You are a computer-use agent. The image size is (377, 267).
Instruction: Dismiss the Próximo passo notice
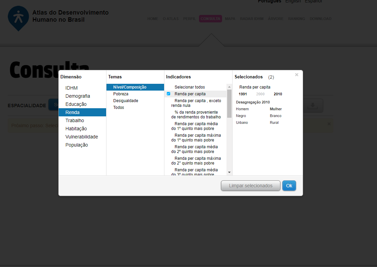coord(329,124)
